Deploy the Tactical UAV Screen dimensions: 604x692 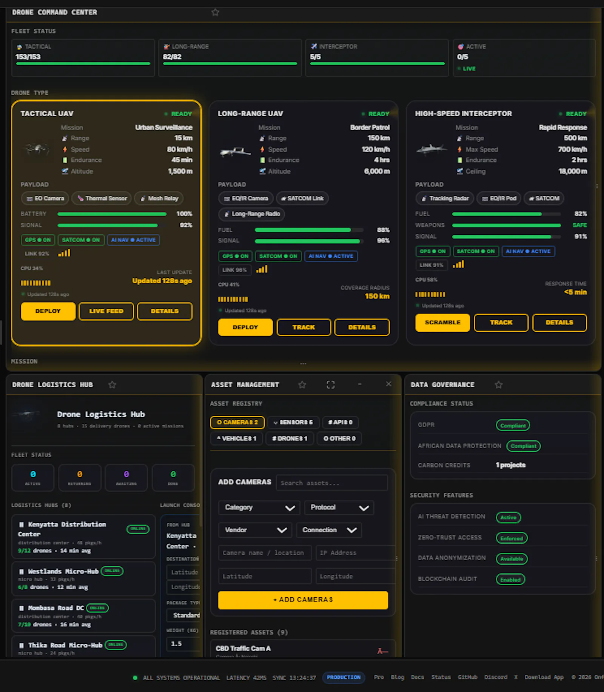(x=48, y=311)
